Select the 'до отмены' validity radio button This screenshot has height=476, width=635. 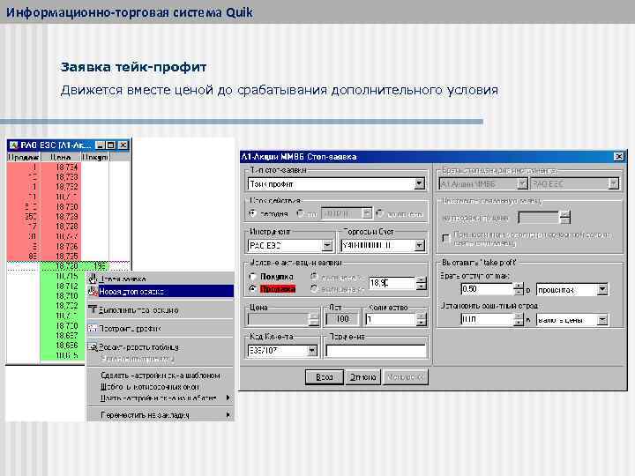coord(380,213)
